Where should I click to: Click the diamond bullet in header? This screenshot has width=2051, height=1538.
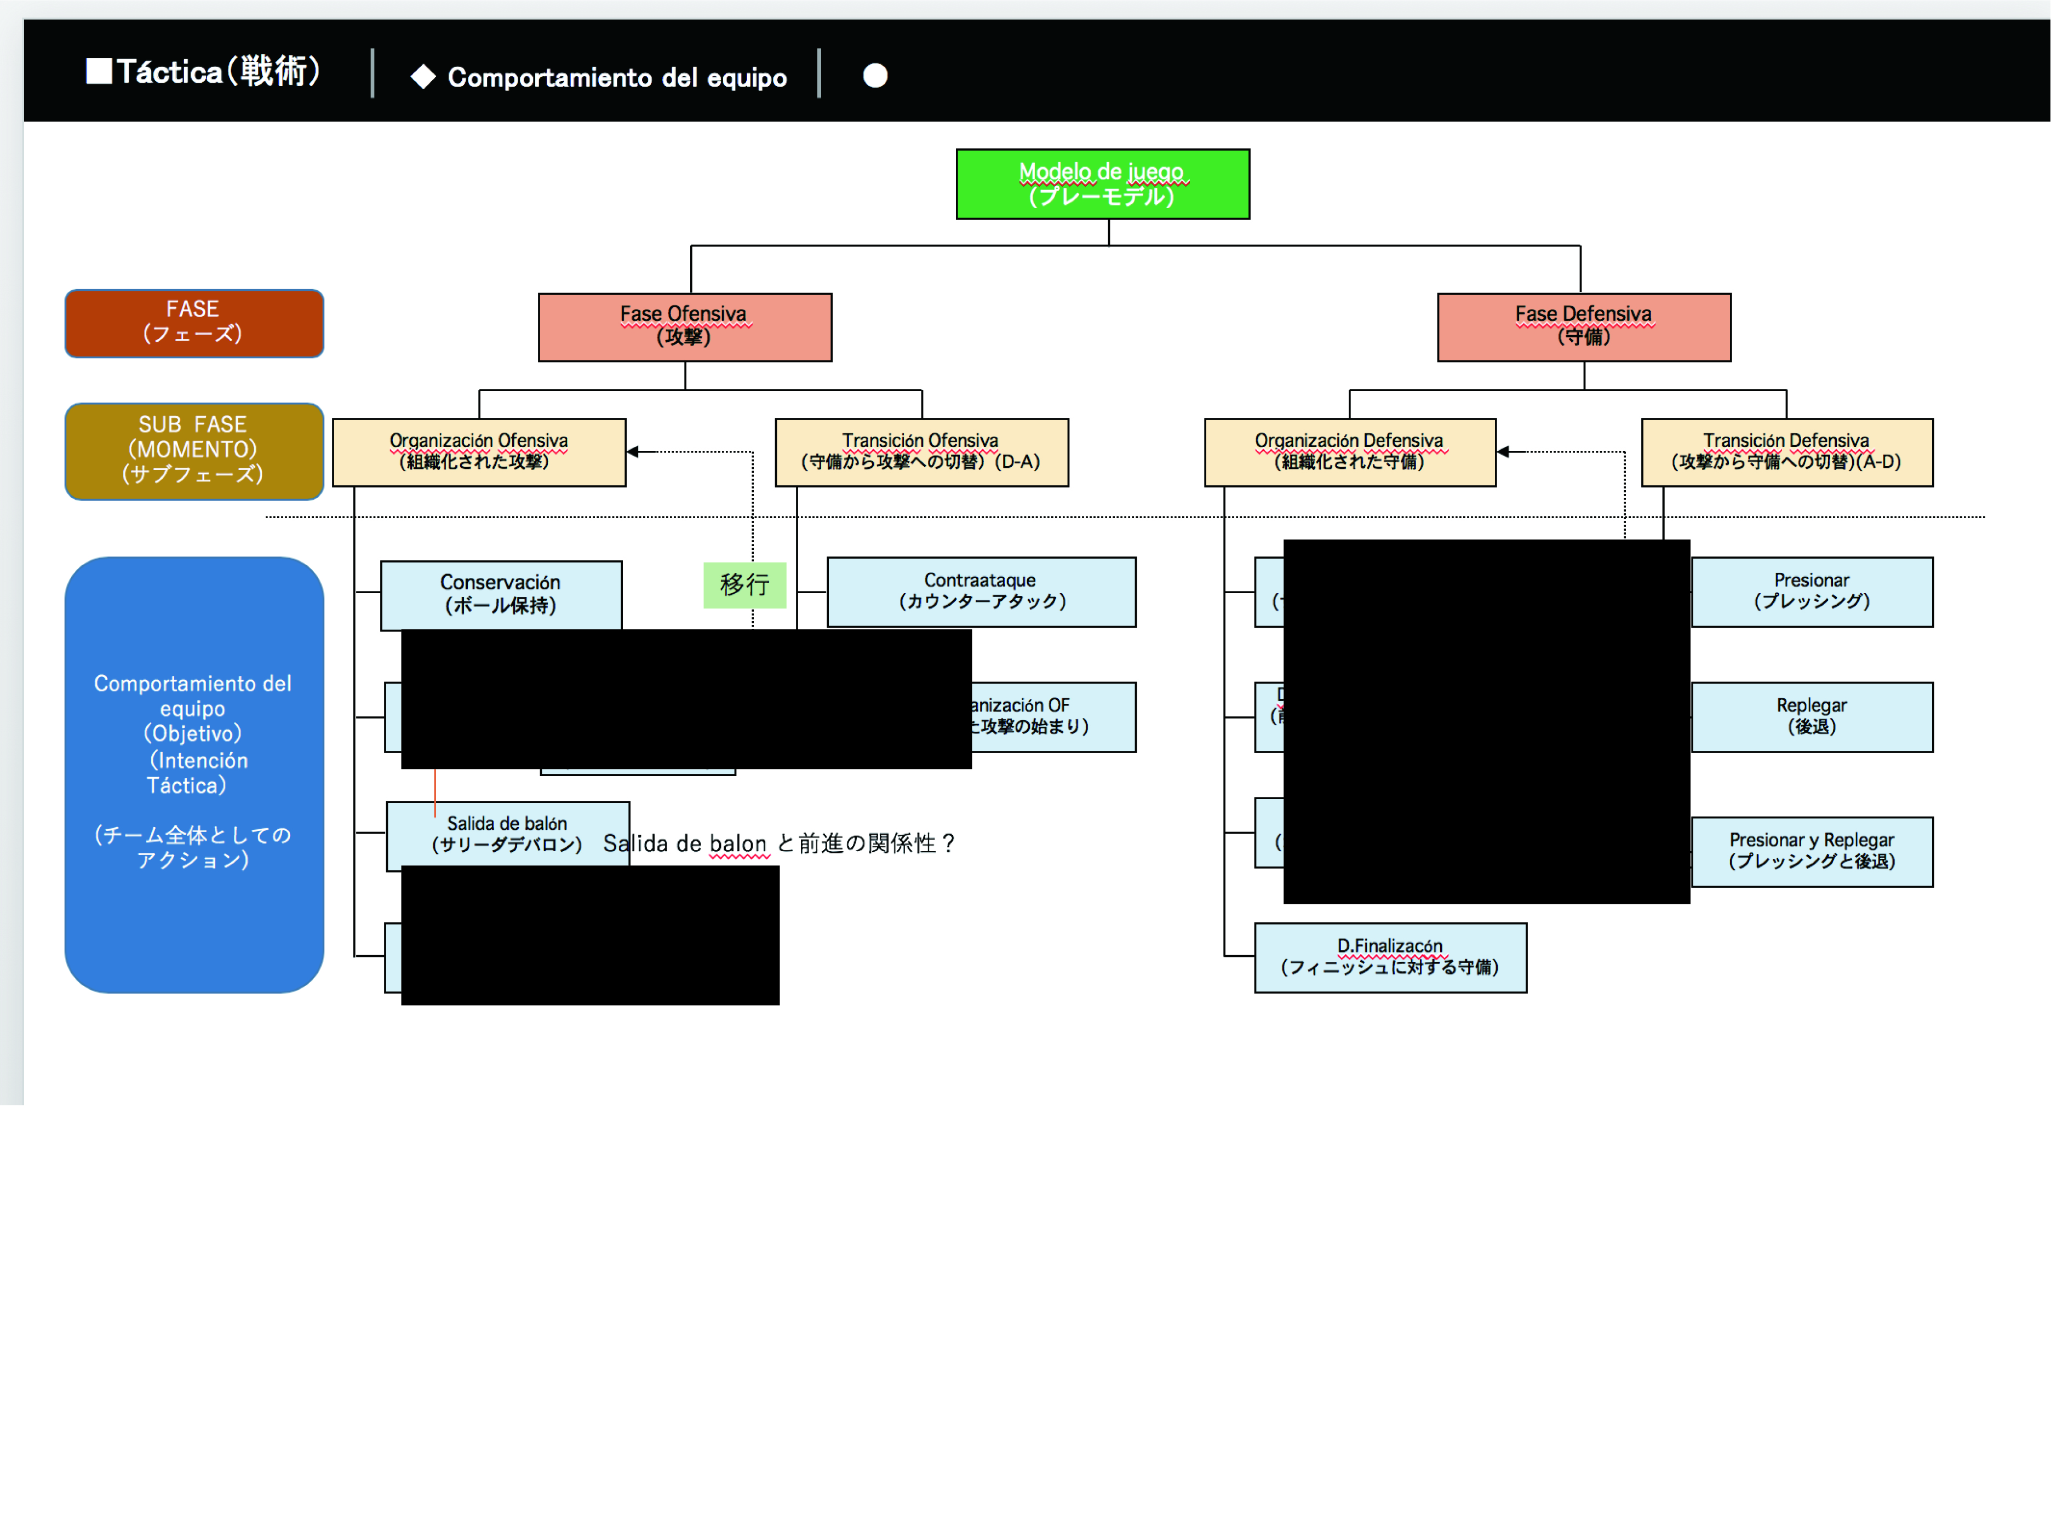click(423, 76)
